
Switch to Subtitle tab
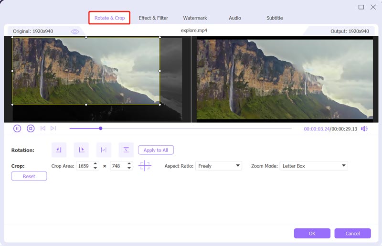(275, 18)
